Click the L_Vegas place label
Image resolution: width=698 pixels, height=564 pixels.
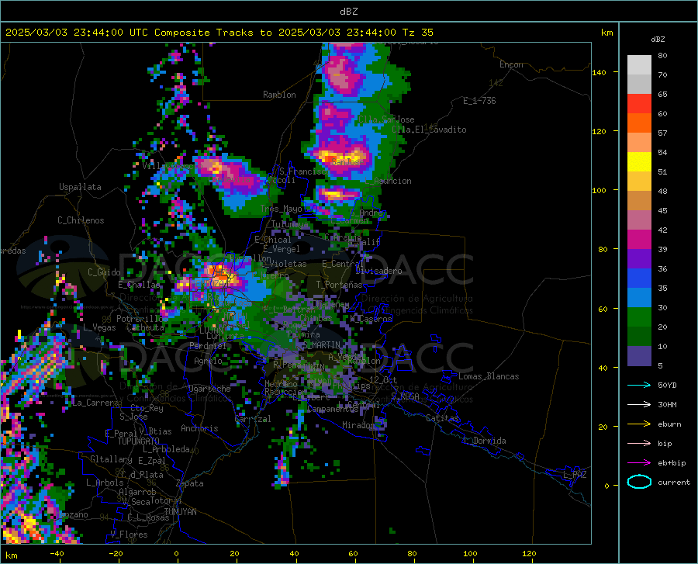point(99,327)
